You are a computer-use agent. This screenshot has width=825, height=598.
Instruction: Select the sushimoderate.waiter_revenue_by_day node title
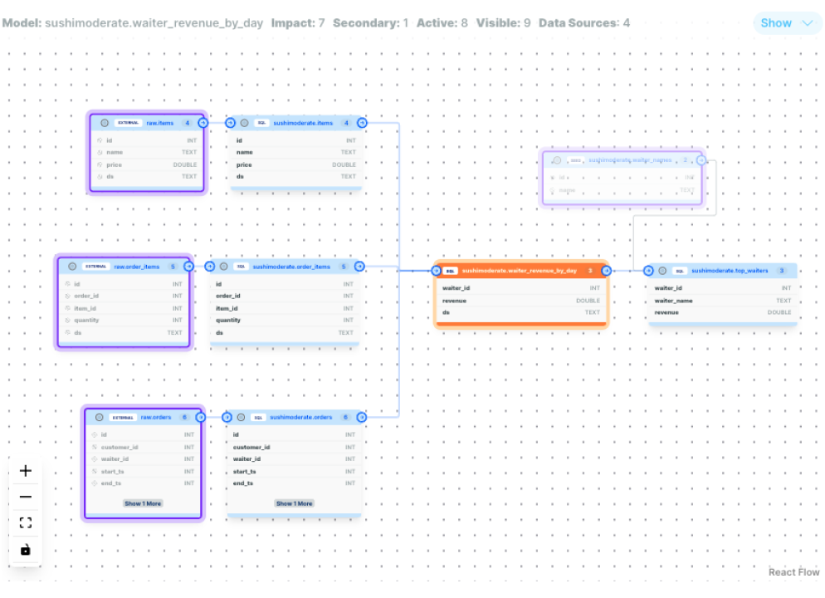point(520,271)
